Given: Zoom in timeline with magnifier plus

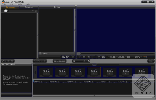Looking at the screenshot, I should click(89, 61).
